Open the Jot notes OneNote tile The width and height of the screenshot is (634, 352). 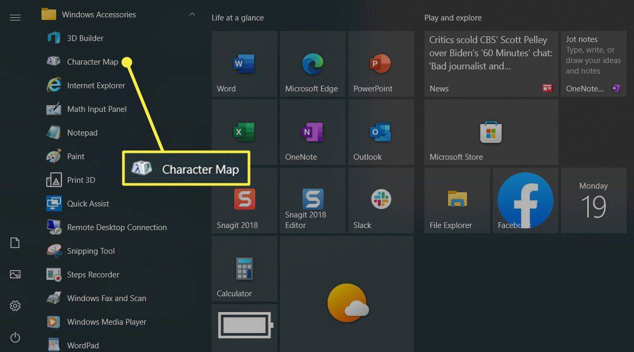[x=594, y=64]
